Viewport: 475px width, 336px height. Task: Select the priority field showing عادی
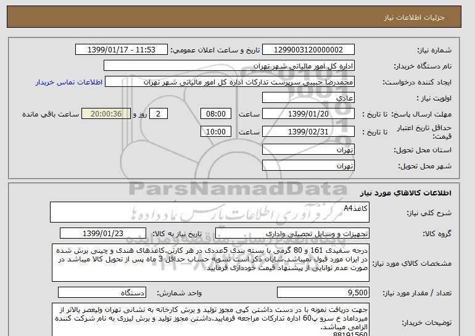click(308, 98)
